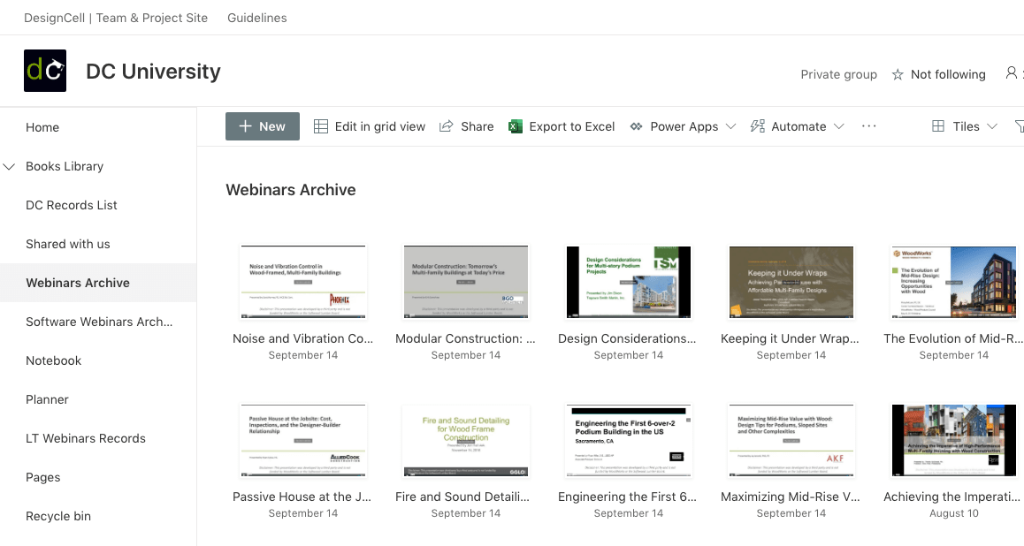Open the more commands ellipsis menu
The height and width of the screenshot is (546, 1024).
(x=868, y=126)
